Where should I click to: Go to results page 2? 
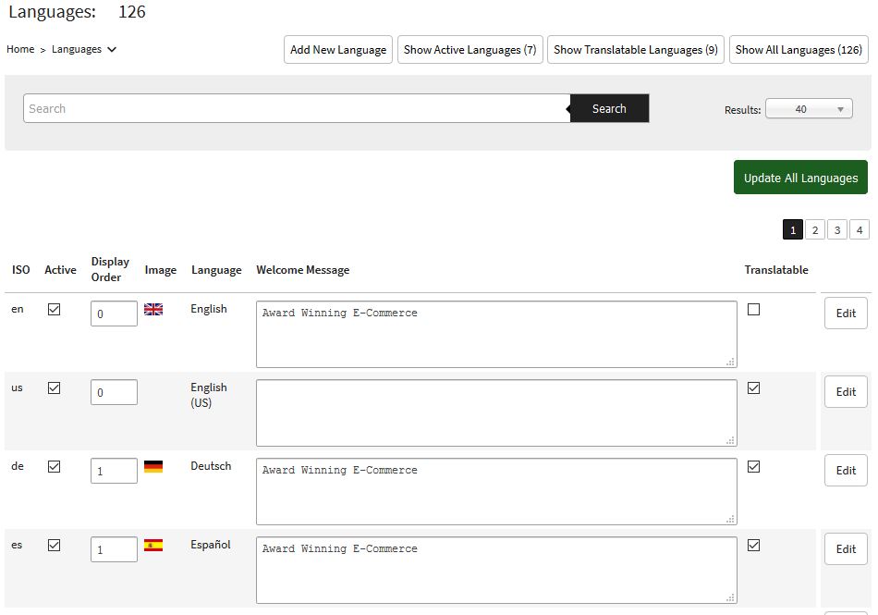pos(815,229)
